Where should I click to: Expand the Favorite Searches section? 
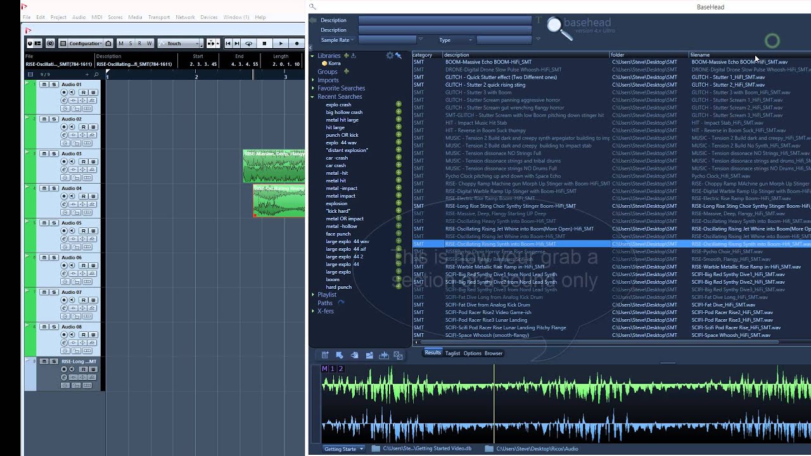click(312, 89)
